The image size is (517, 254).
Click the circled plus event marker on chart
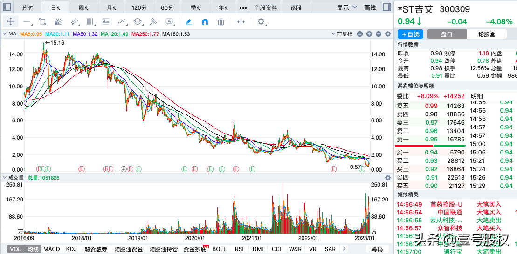pyautogui.click(x=124, y=169)
